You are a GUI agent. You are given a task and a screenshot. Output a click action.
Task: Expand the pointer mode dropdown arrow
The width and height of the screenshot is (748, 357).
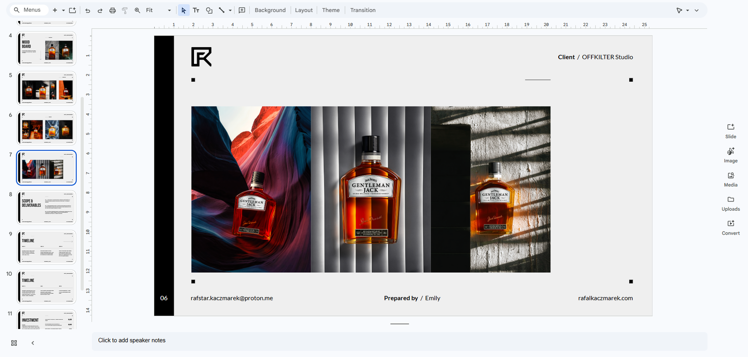coord(688,10)
